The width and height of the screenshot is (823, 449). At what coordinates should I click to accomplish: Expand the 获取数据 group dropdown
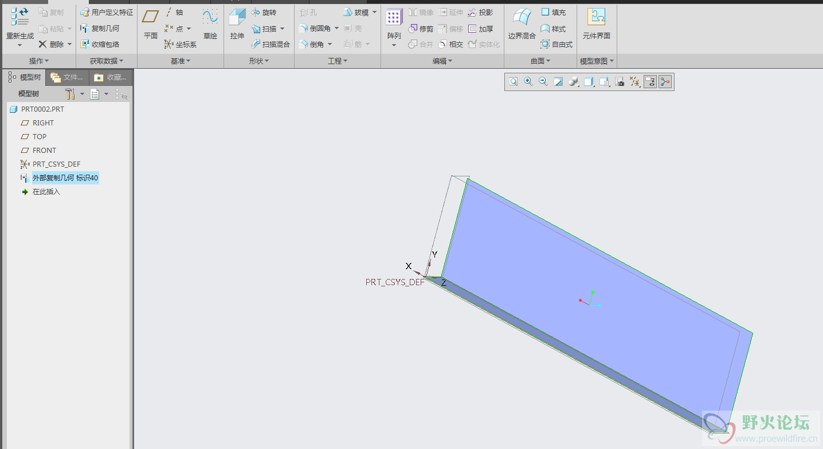pos(107,61)
